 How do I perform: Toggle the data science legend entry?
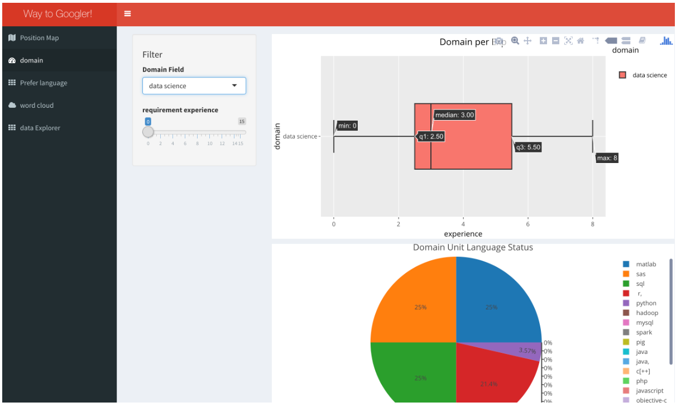[x=643, y=75]
